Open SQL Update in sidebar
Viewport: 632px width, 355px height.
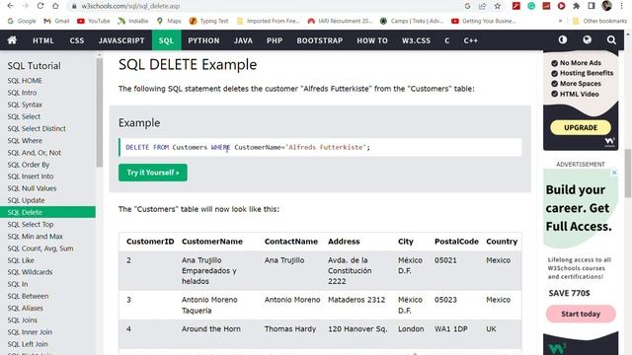[x=26, y=200]
